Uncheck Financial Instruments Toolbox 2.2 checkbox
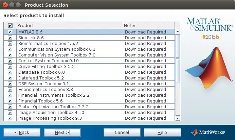 10,95
